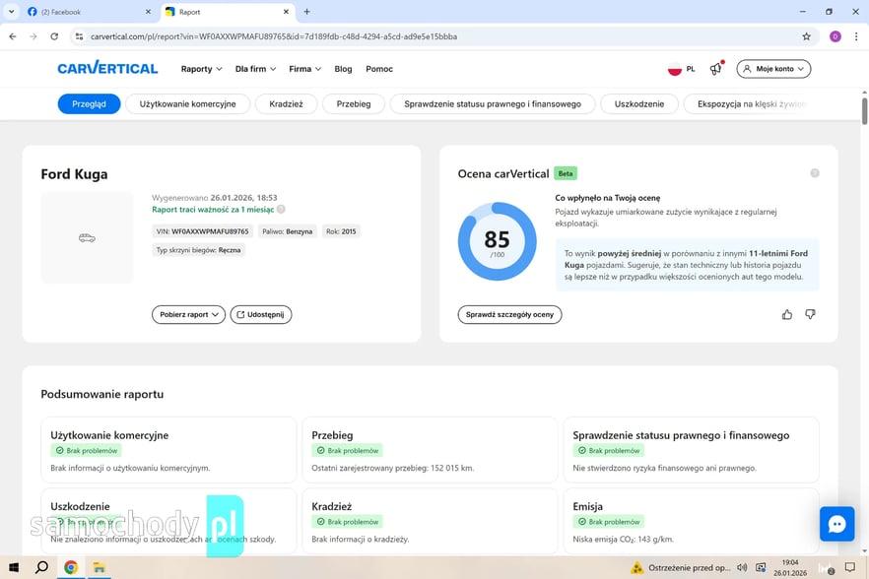
Task: Click the VIN WF0AXXWPMAFU89765 tag
Action: point(202,231)
